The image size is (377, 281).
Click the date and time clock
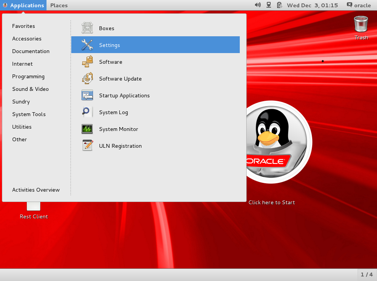tap(312, 5)
